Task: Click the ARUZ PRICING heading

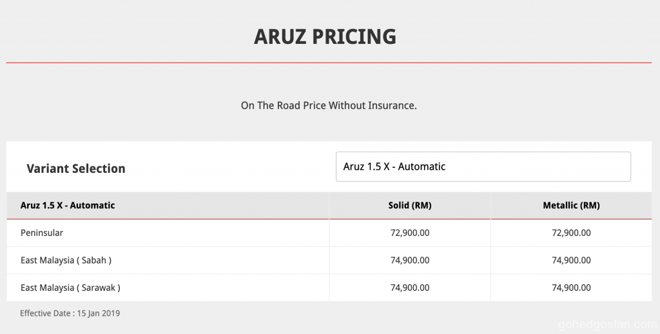Action: pos(325,36)
